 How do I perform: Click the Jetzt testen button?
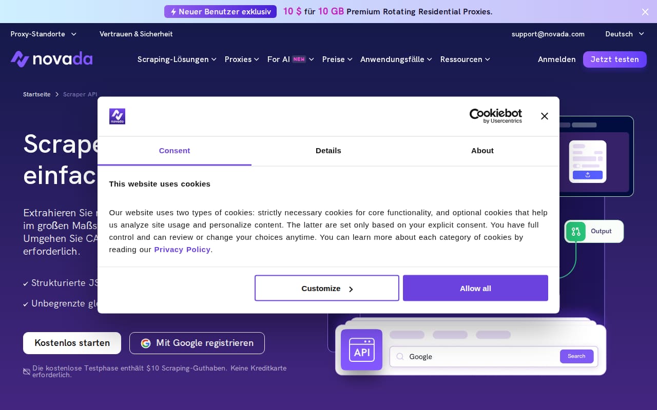click(615, 59)
